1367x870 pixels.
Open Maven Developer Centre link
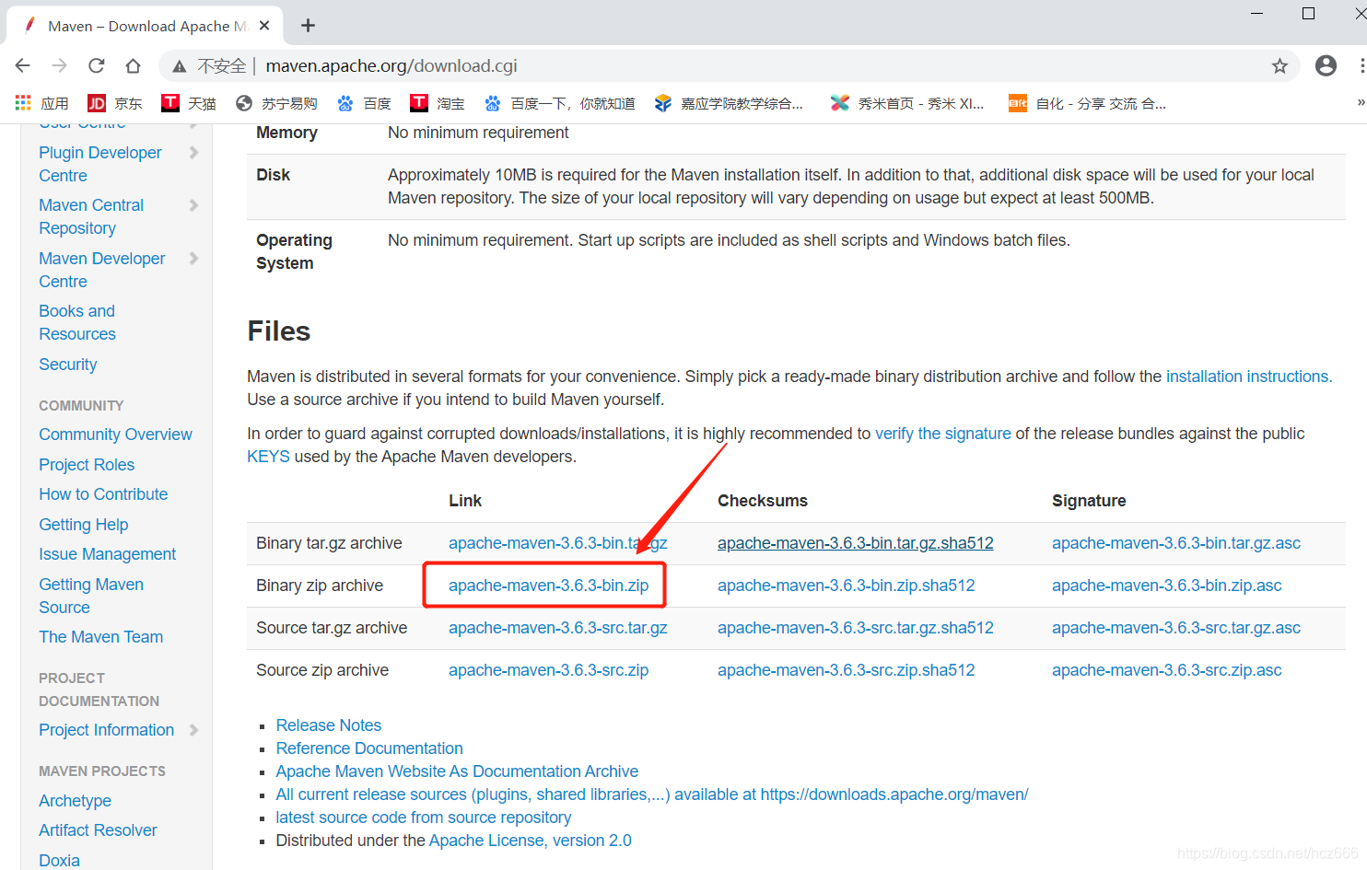(x=102, y=270)
